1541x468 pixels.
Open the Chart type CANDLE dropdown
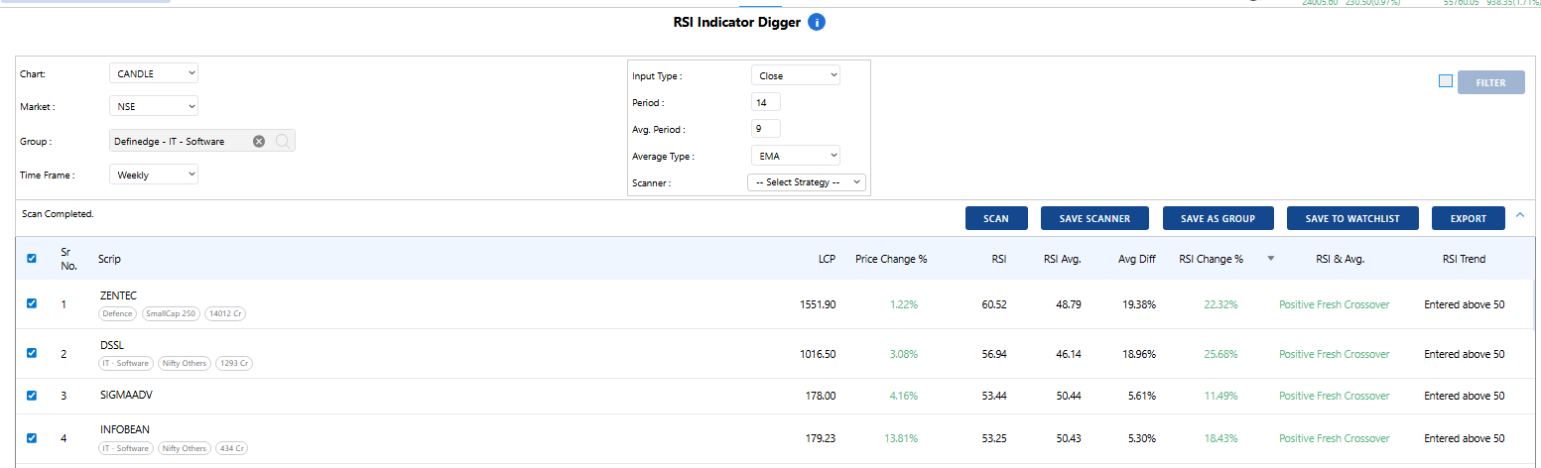(x=153, y=73)
